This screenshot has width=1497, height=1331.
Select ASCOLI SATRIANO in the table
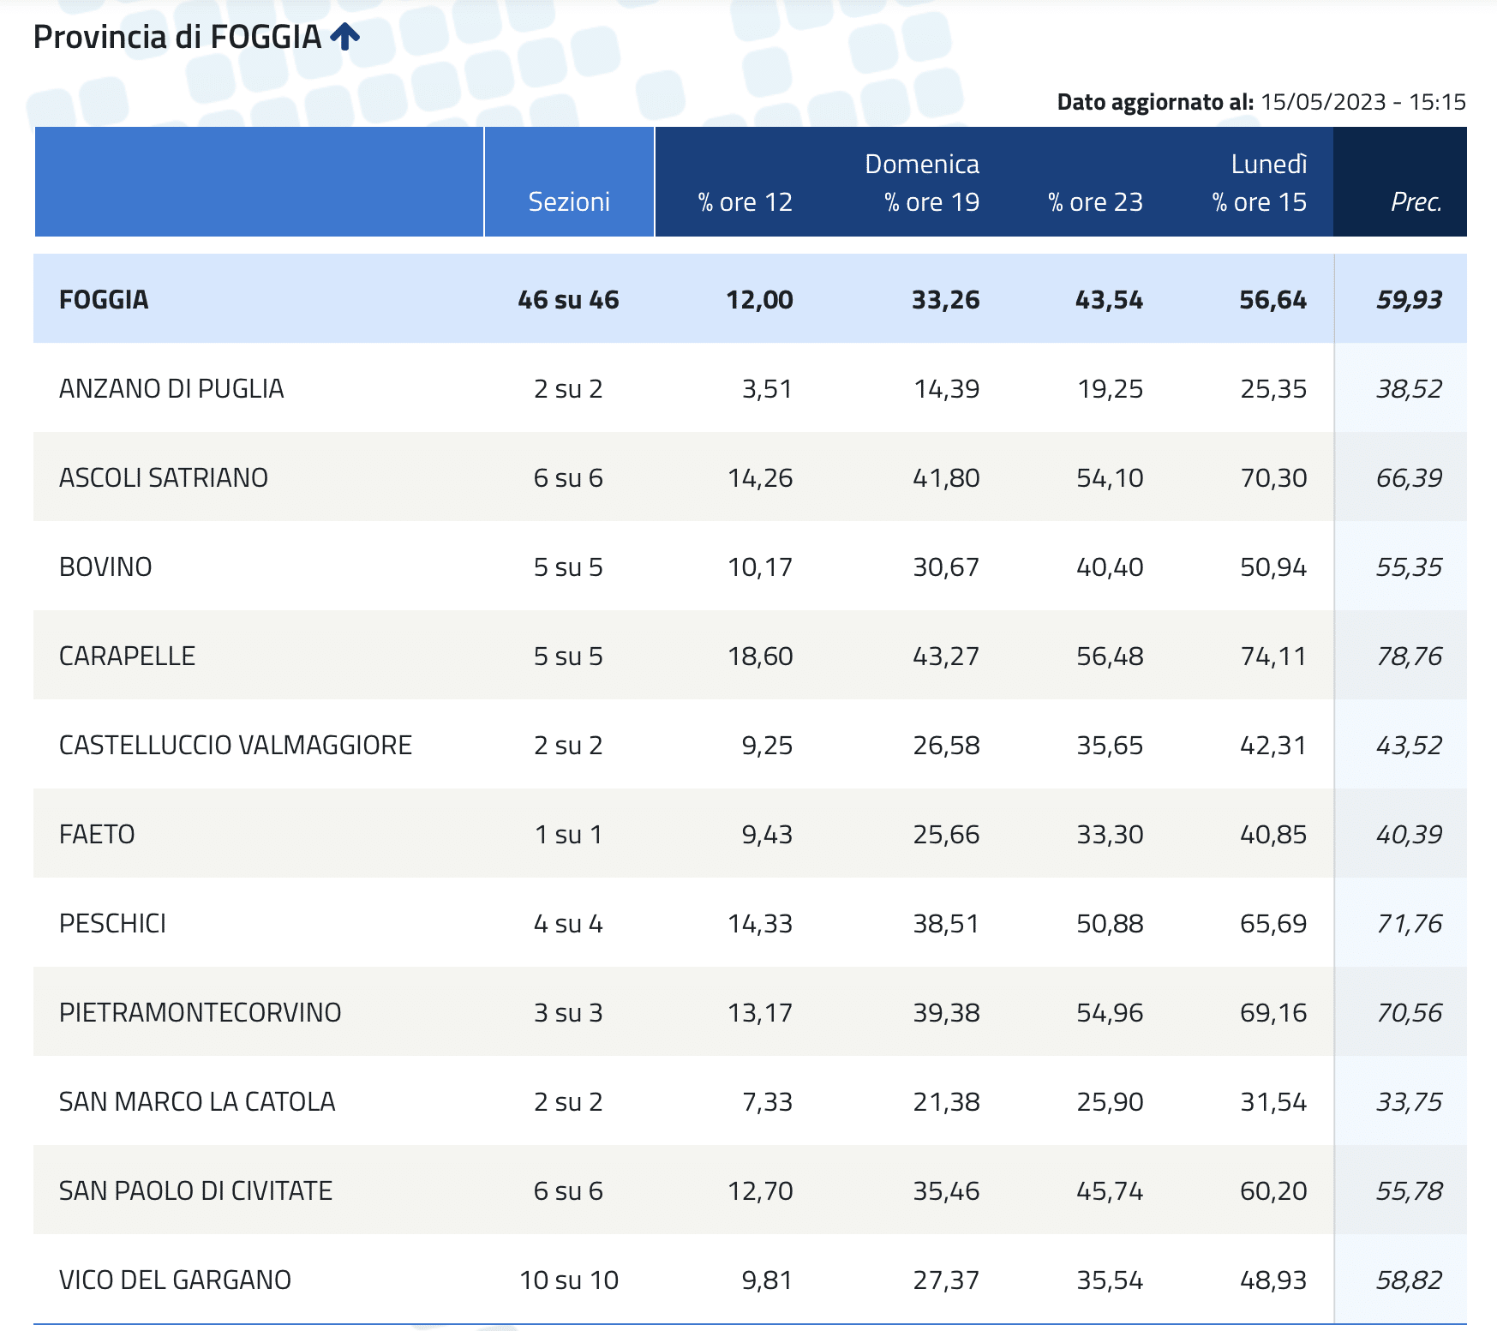pyautogui.click(x=164, y=477)
